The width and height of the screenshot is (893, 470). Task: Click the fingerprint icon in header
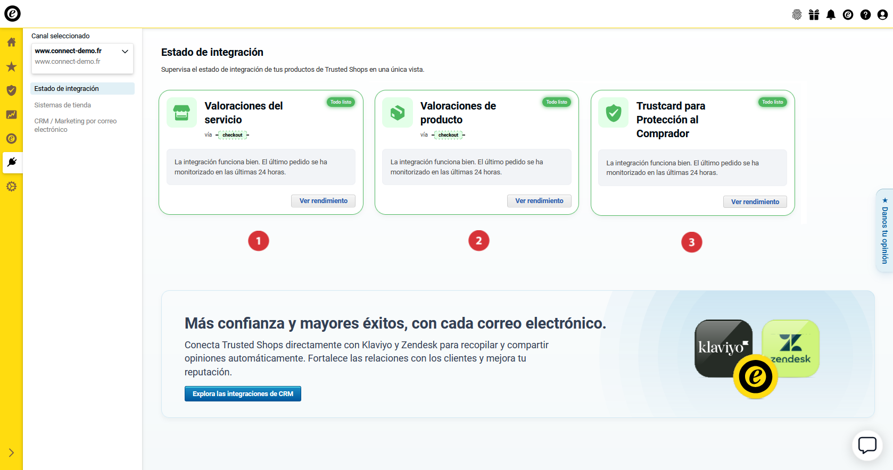[x=797, y=15]
